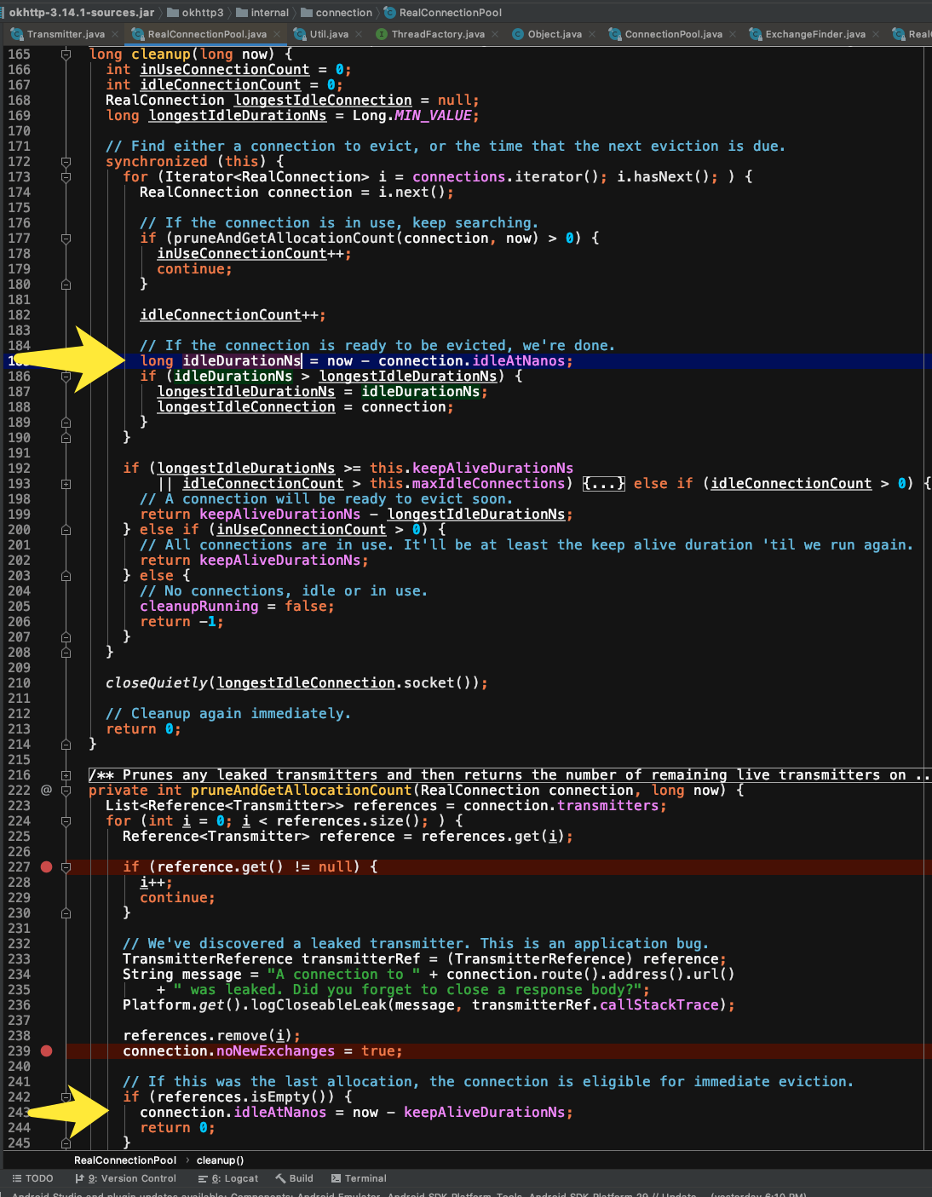Click cleanup() in the breadcrumb bar
Screen dimensions: 932x1197
(x=220, y=1160)
